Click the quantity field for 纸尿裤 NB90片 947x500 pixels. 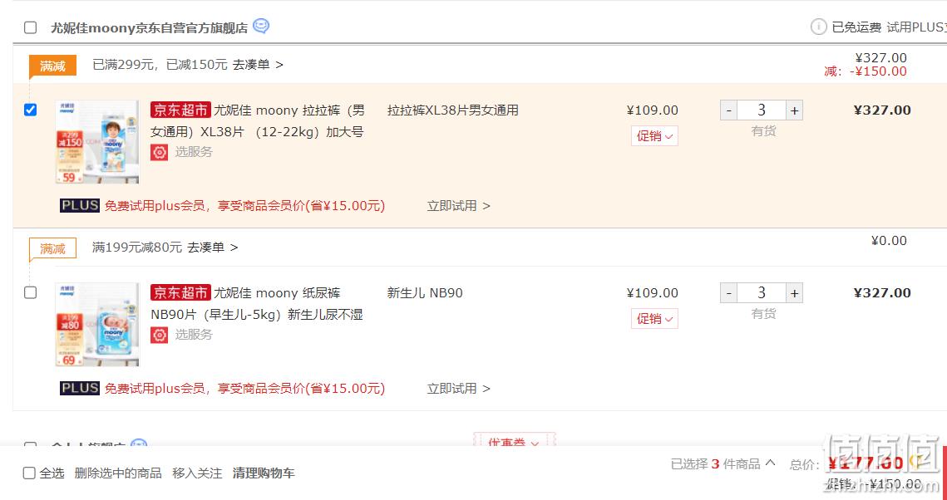click(762, 293)
